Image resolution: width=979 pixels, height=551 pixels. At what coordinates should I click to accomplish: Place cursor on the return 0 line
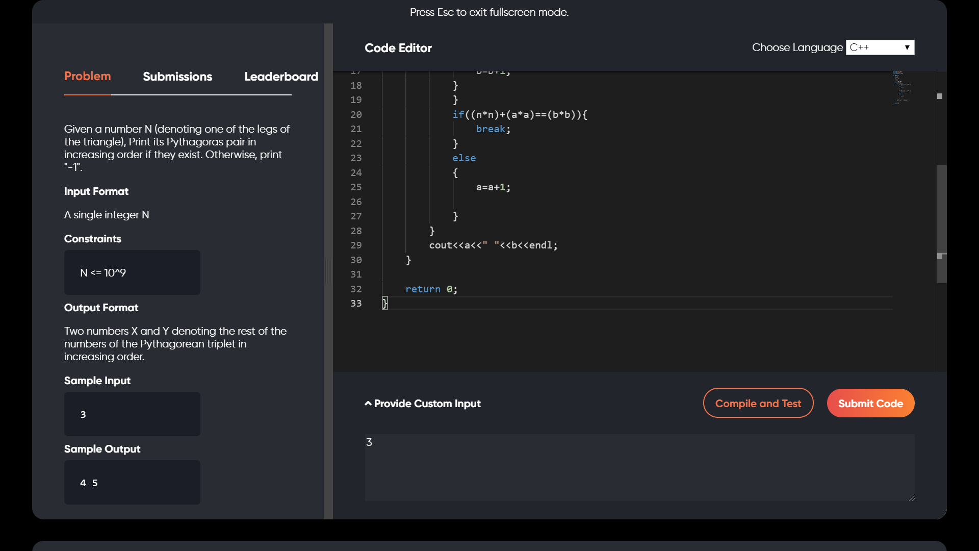pyautogui.click(x=431, y=289)
